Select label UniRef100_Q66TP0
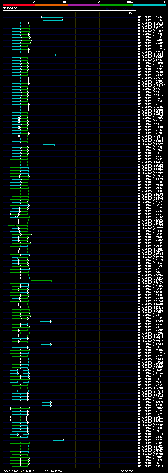The width and height of the screenshot is (168, 473). coord(151,313)
